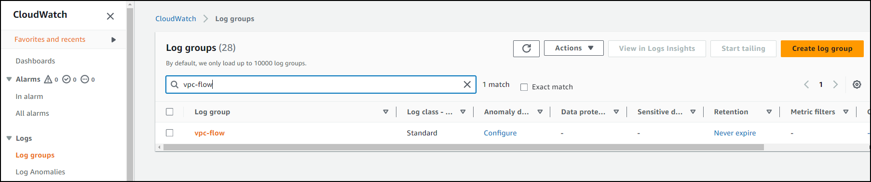Open the Actions dropdown
Image resolution: width=871 pixels, height=182 pixels.
click(x=574, y=48)
